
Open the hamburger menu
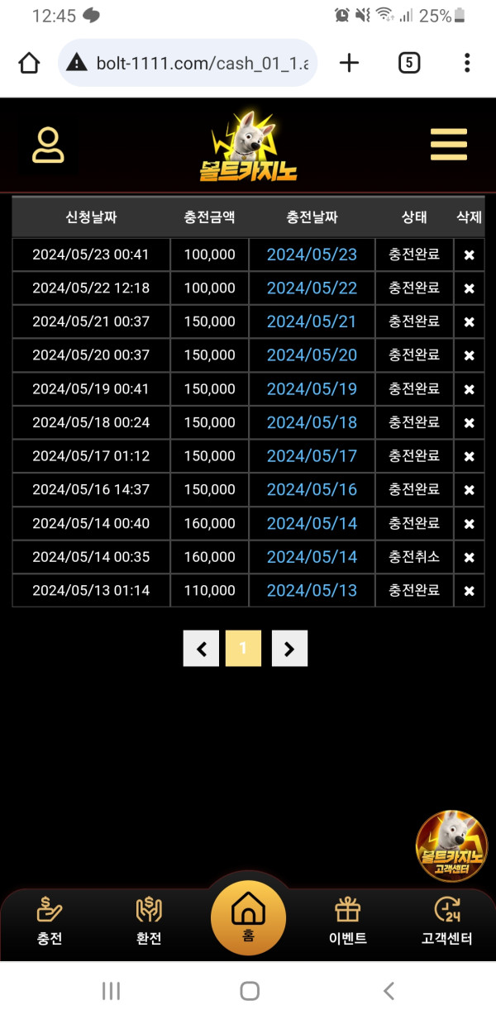pos(449,145)
